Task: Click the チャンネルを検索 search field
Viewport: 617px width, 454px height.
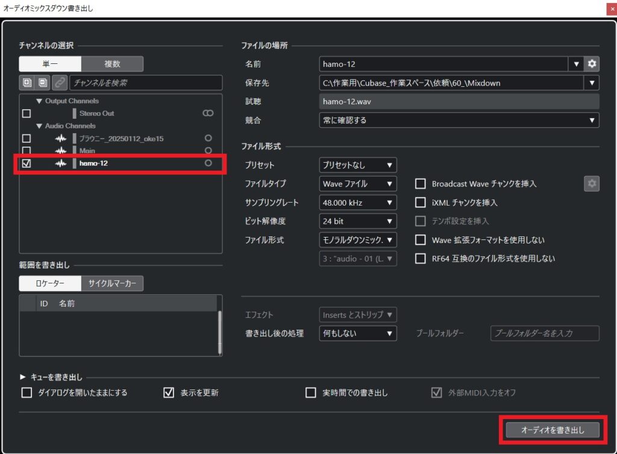Action: coord(145,83)
